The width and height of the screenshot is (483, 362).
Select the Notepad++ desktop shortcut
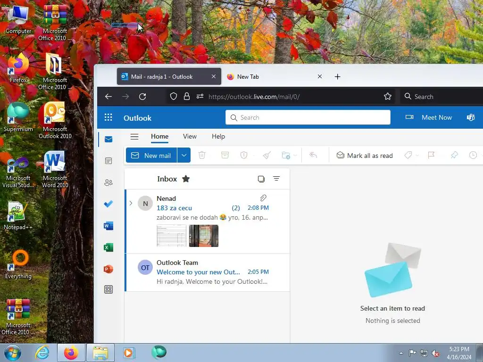click(x=18, y=215)
